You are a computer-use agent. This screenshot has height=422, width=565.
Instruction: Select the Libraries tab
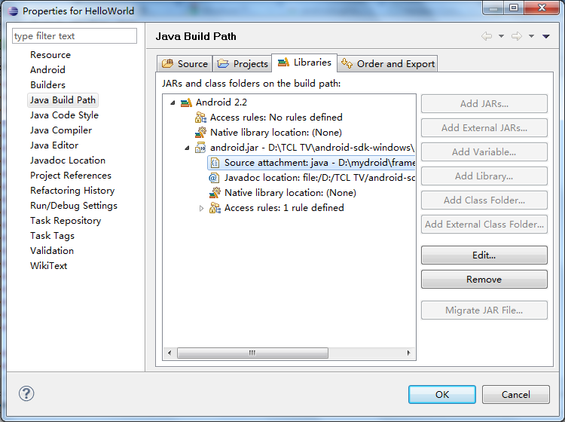point(304,63)
